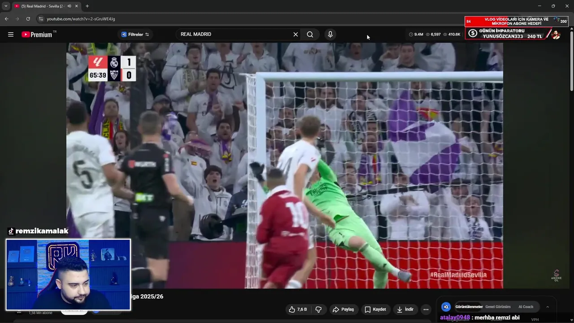Click the 6,597 views stat

[x=433, y=34]
